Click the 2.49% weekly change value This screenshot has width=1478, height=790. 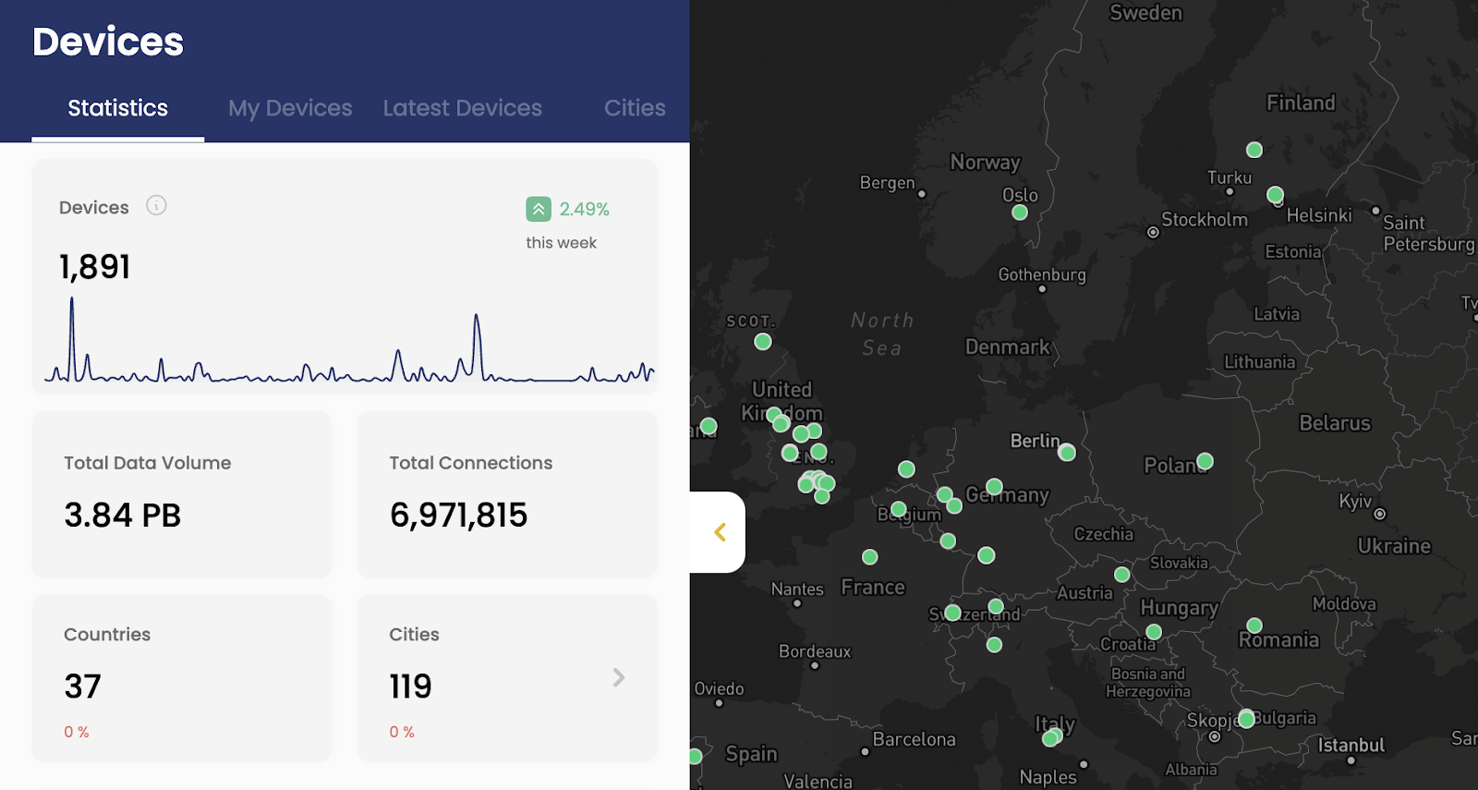[584, 209]
